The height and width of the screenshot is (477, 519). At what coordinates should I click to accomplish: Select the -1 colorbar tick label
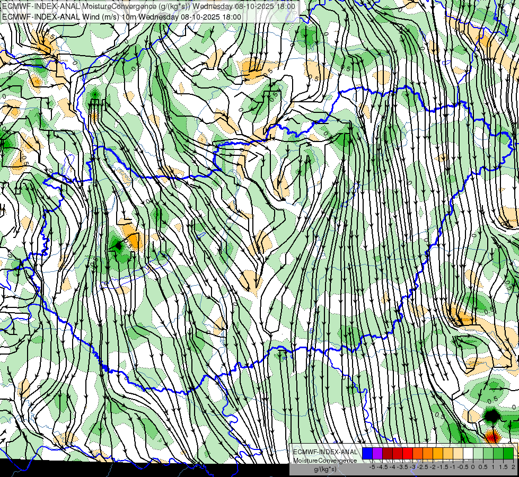coord(453,467)
